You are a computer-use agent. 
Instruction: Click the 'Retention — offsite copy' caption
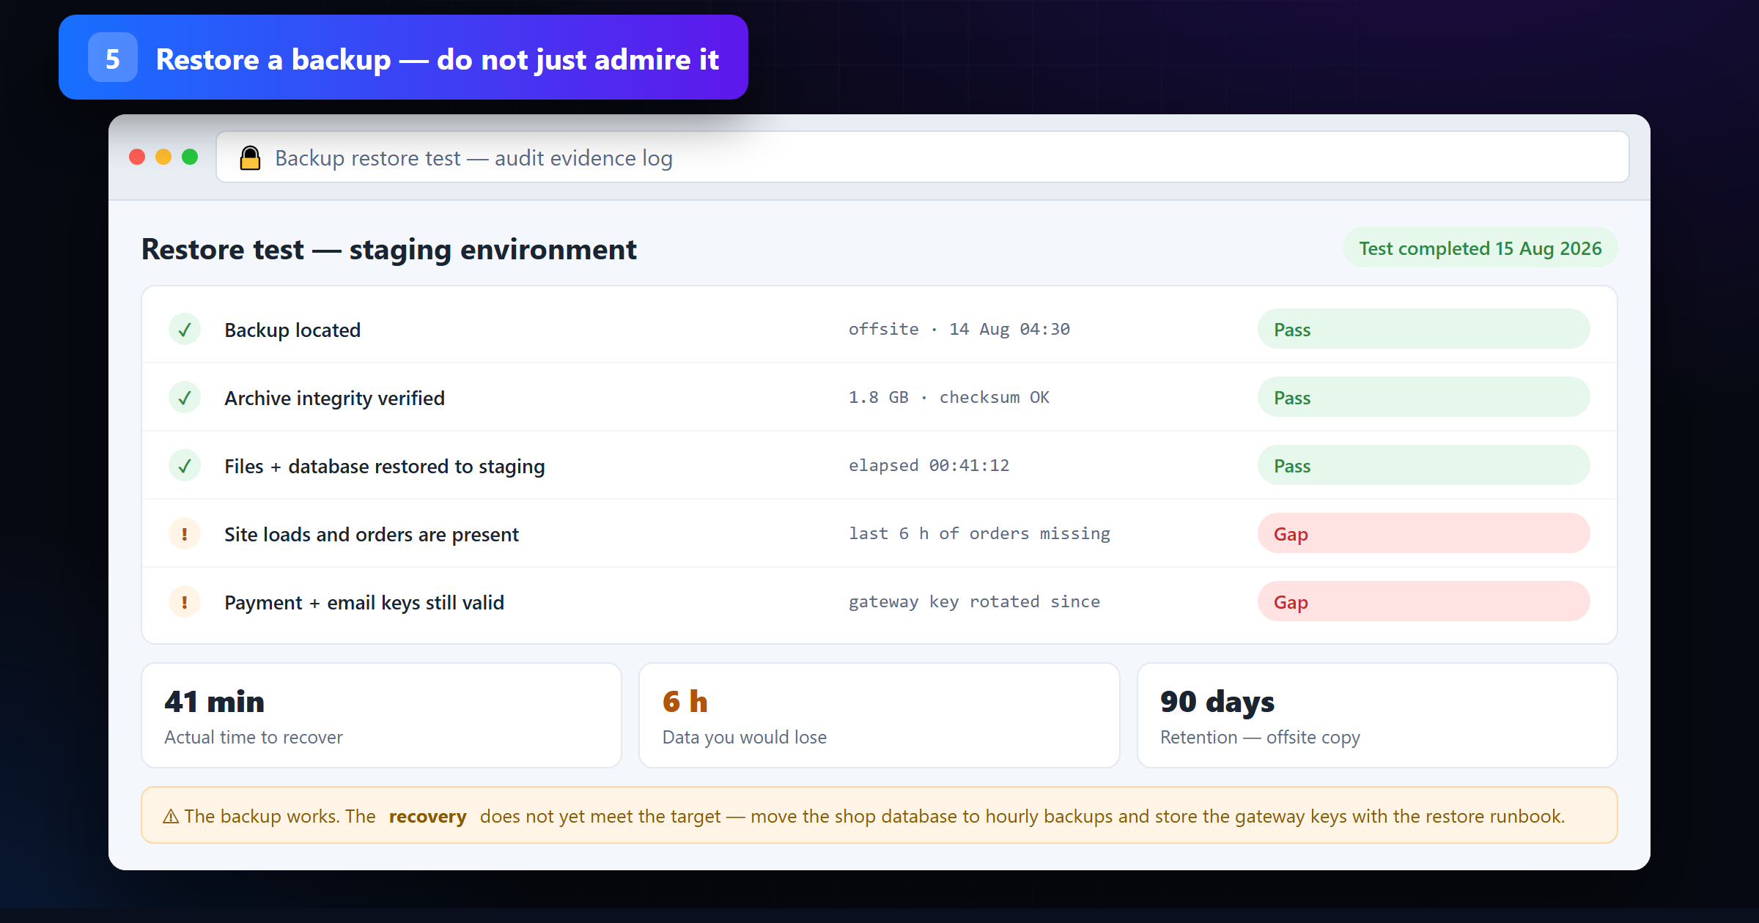click(x=1260, y=738)
